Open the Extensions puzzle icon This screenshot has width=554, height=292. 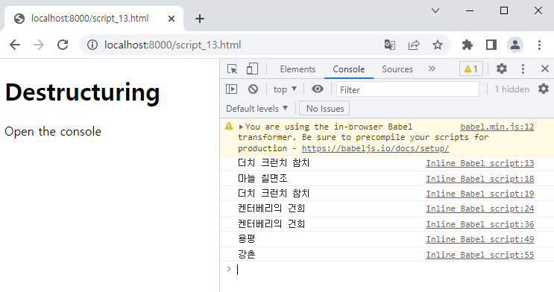click(467, 45)
